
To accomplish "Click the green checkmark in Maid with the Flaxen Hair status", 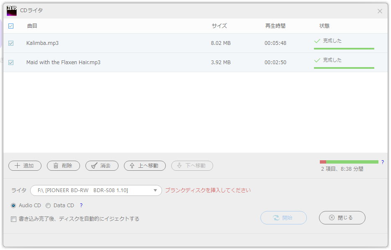I will pos(317,60).
